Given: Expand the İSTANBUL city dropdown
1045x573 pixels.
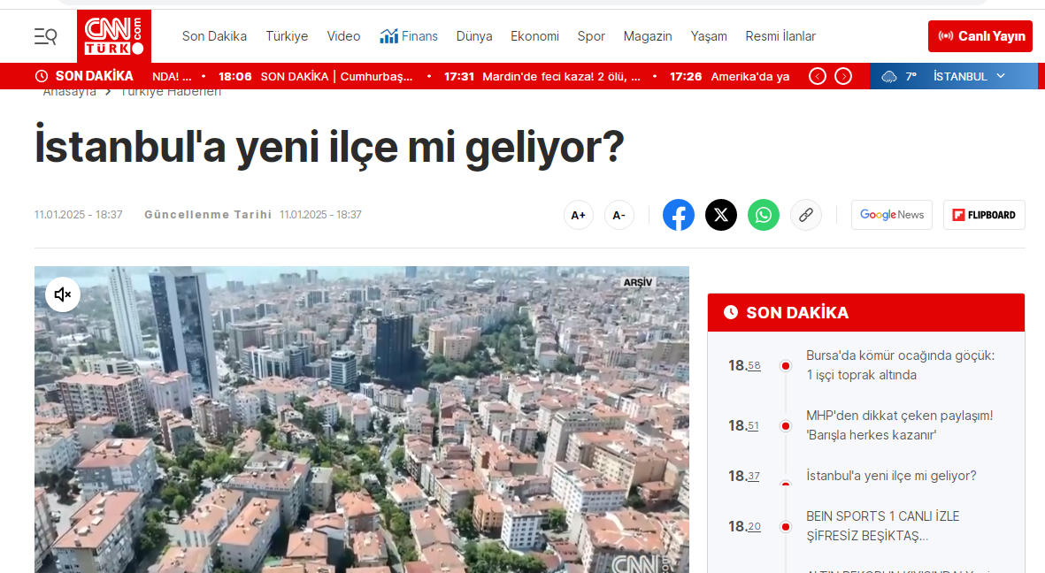Looking at the screenshot, I should (x=969, y=77).
